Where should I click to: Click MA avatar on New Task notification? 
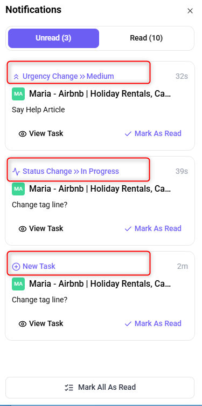(x=18, y=284)
